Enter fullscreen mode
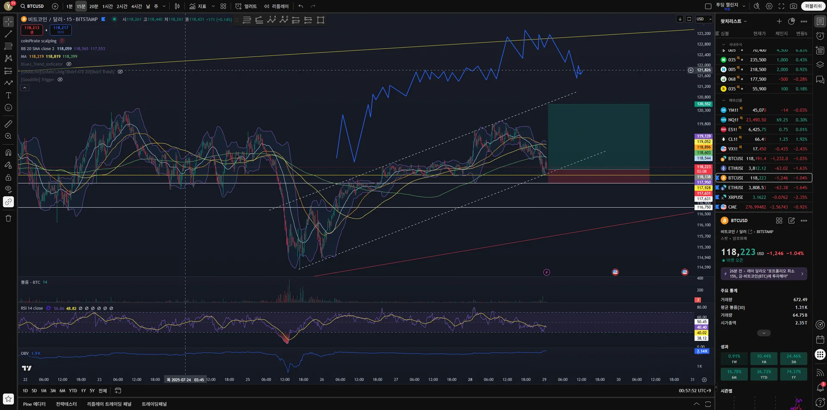 pos(781,6)
